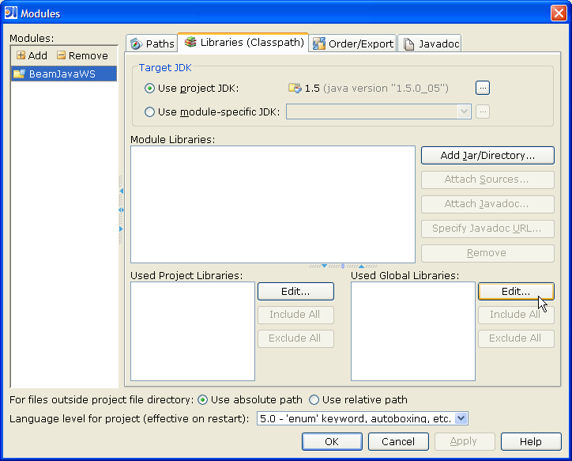Select the BeamJavaWS module
This screenshot has width=572, height=461.
pyautogui.click(x=64, y=74)
